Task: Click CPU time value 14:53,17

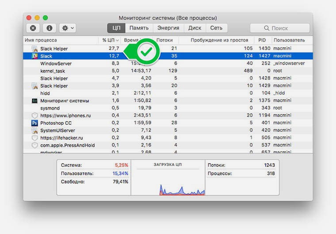Action: coord(141,71)
